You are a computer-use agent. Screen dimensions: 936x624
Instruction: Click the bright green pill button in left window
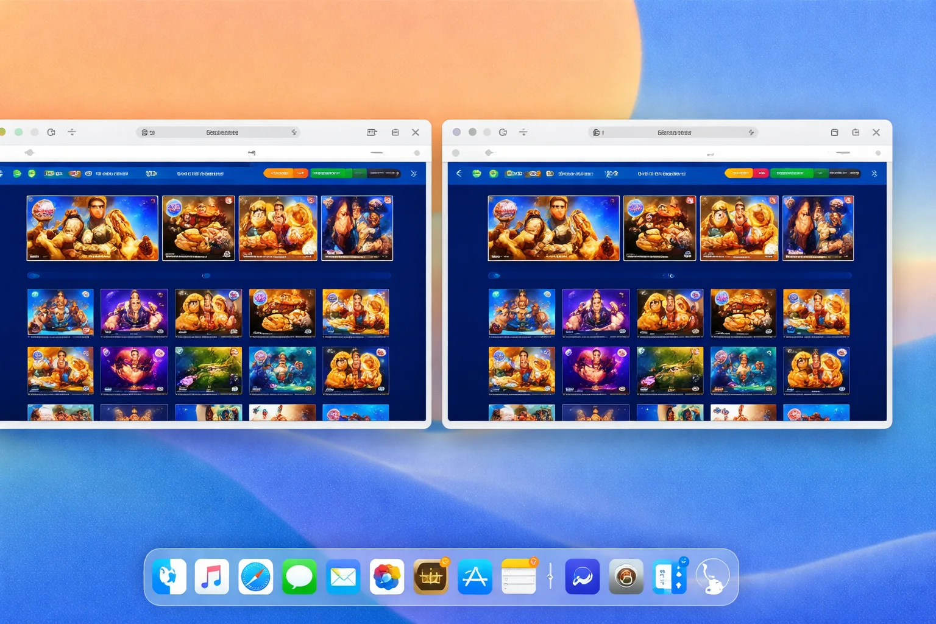331,173
